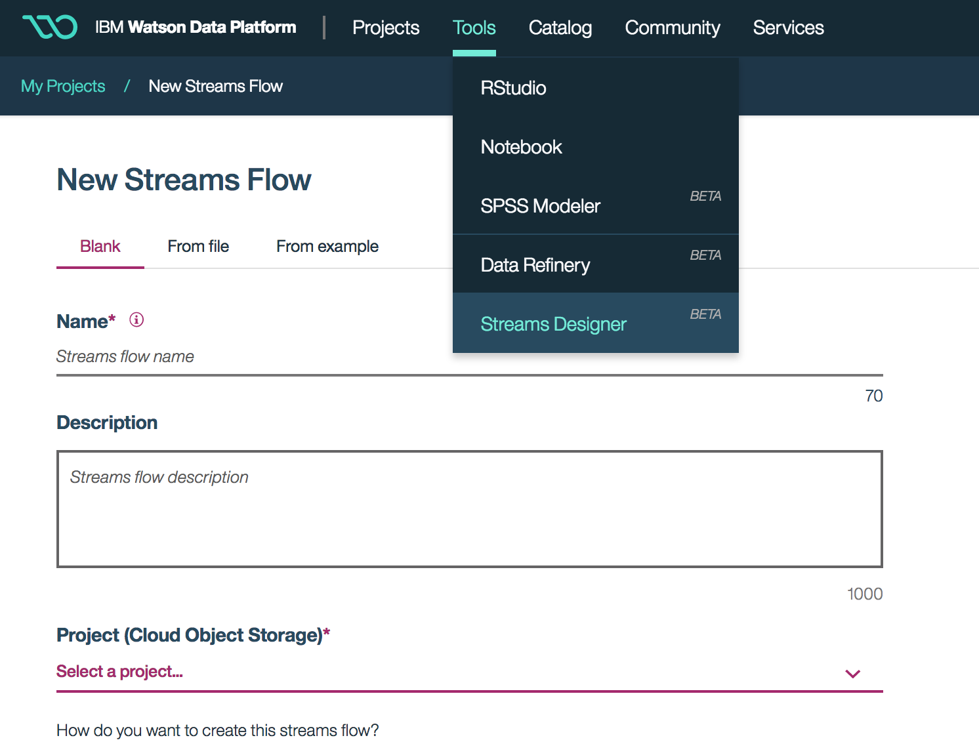This screenshot has height=740, width=979.
Task: Select the Blank tab
Action: tap(100, 246)
